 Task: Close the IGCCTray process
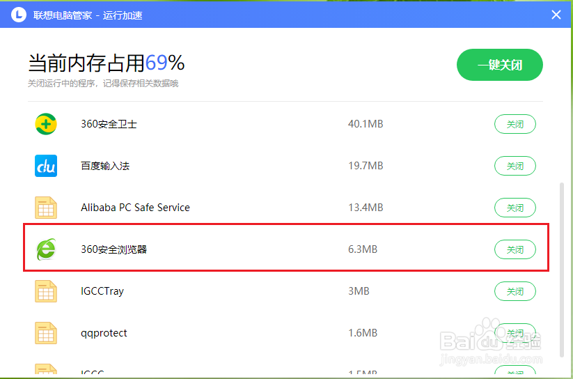tap(515, 292)
